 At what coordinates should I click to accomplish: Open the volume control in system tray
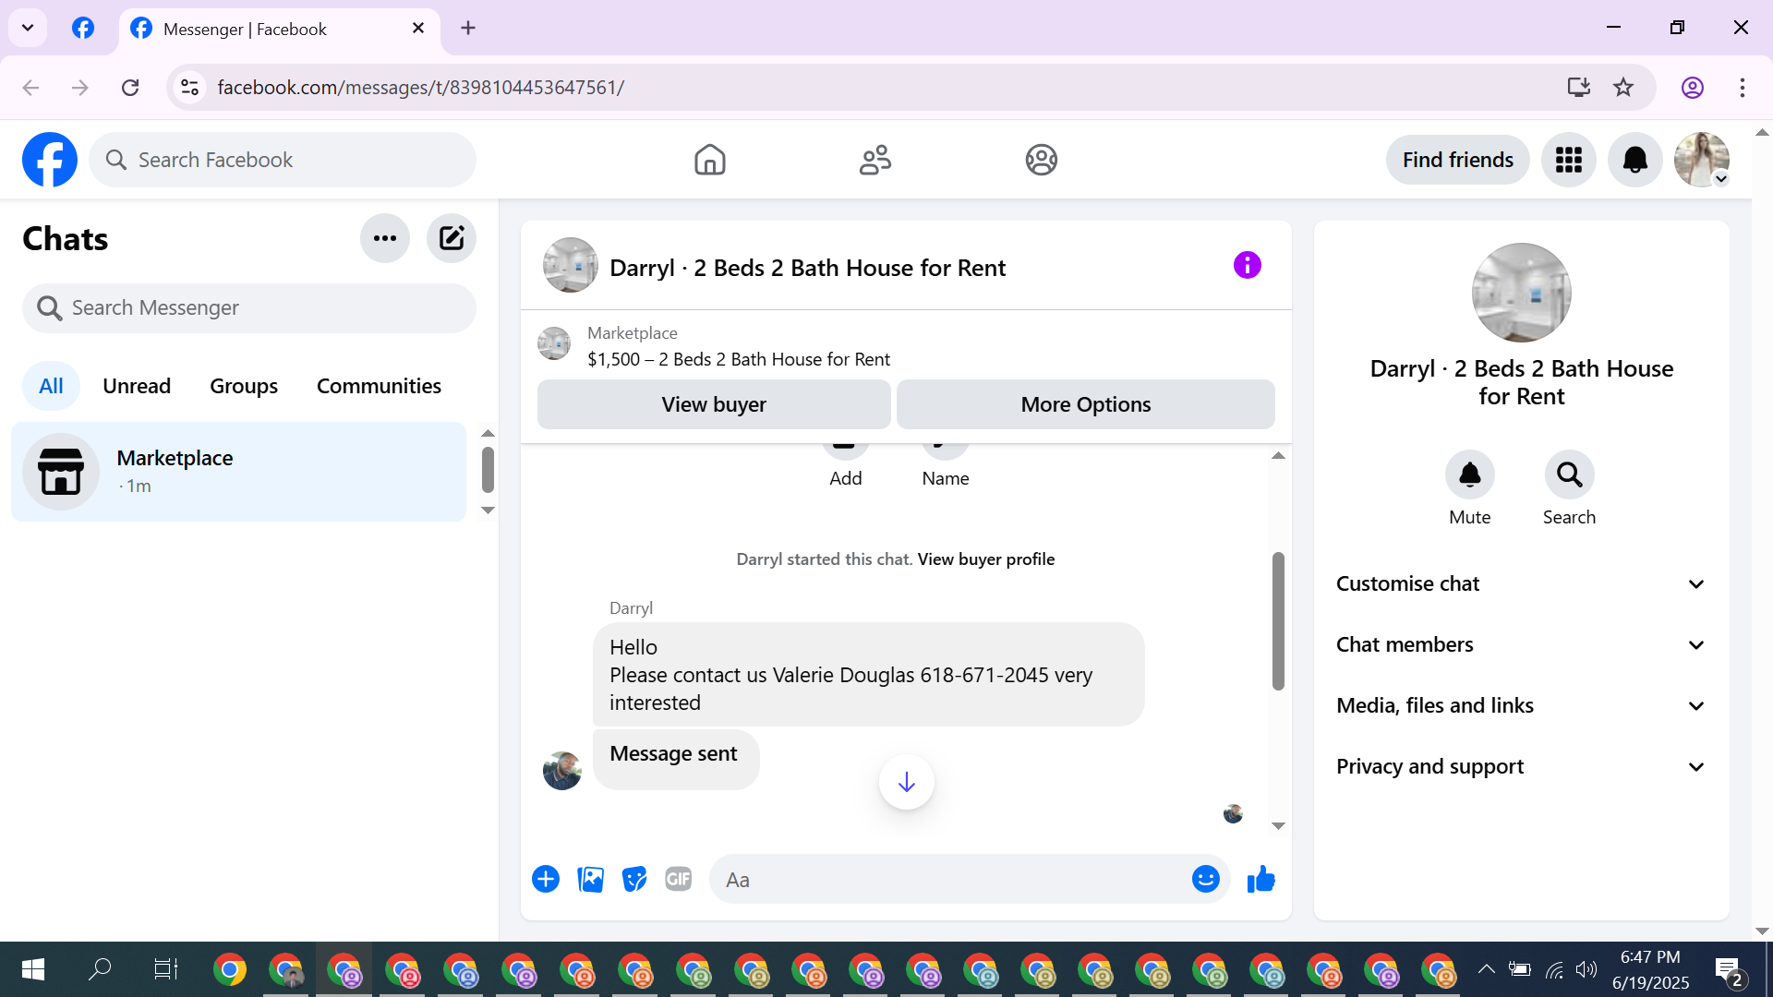[1586, 969]
